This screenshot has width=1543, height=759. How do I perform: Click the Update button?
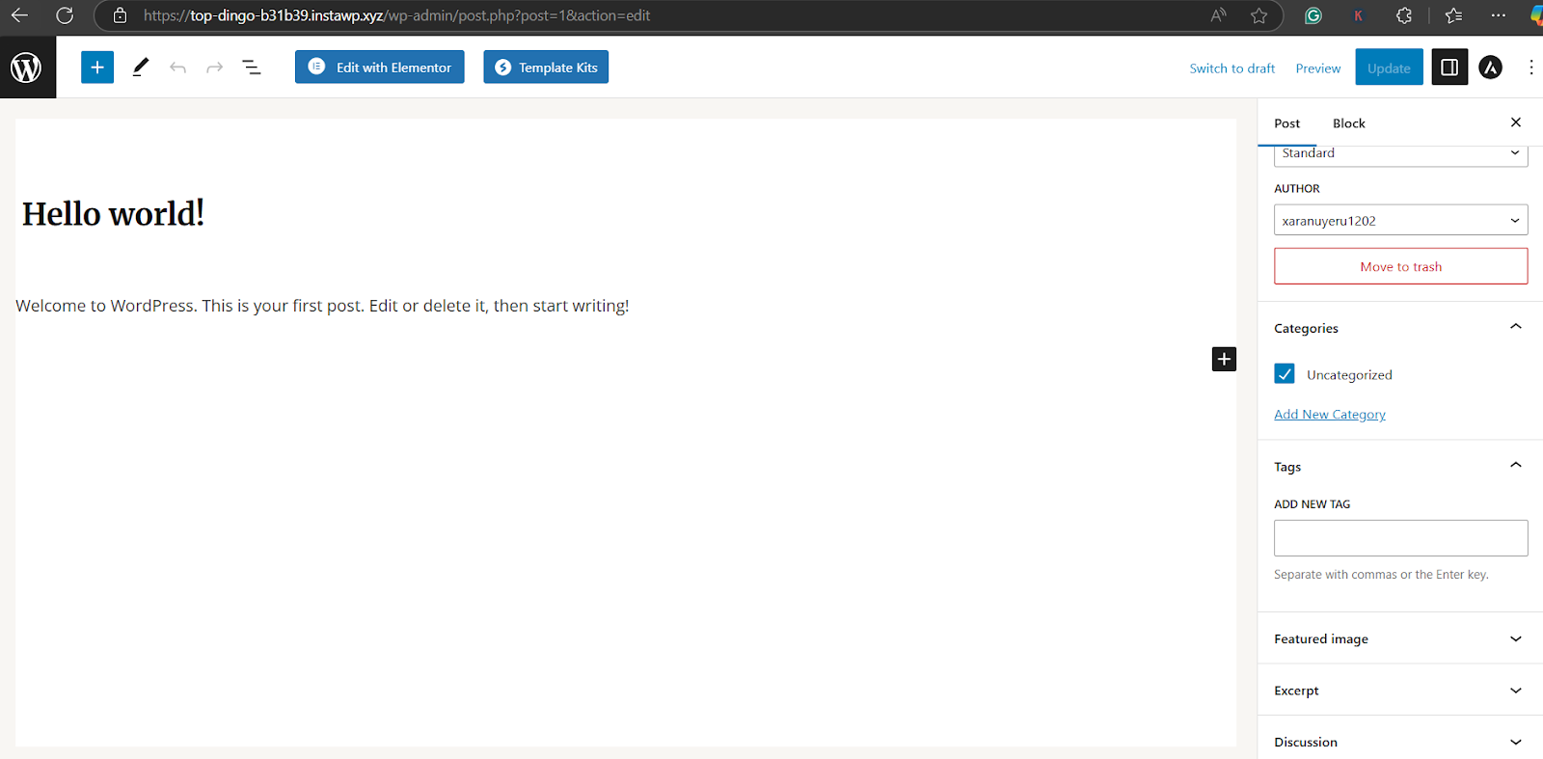coord(1389,68)
